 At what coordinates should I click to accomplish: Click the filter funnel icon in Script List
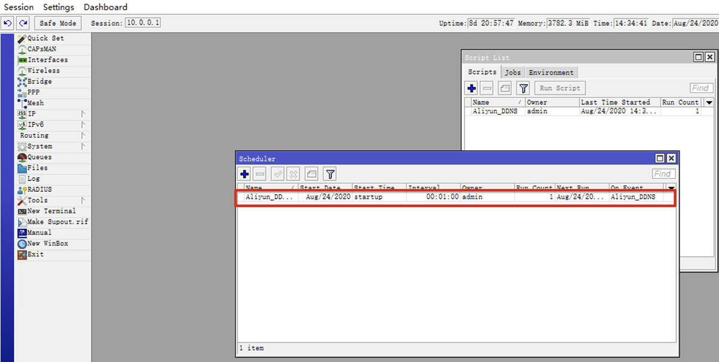[523, 88]
